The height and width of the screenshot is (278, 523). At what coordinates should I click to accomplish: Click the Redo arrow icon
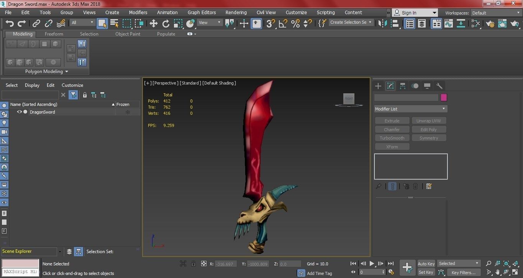[22, 23]
